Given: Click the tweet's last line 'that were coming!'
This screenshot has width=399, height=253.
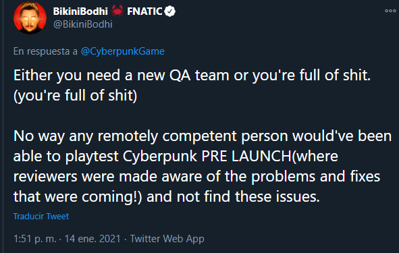Looking at the screenshot, I should pyautogui.click(x=167, y=197).
